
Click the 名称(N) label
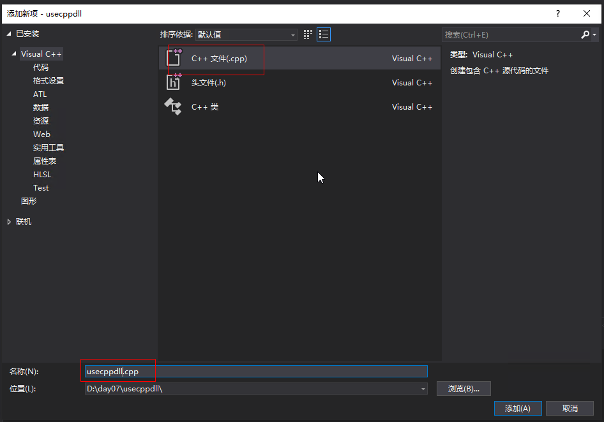(24, 372)
